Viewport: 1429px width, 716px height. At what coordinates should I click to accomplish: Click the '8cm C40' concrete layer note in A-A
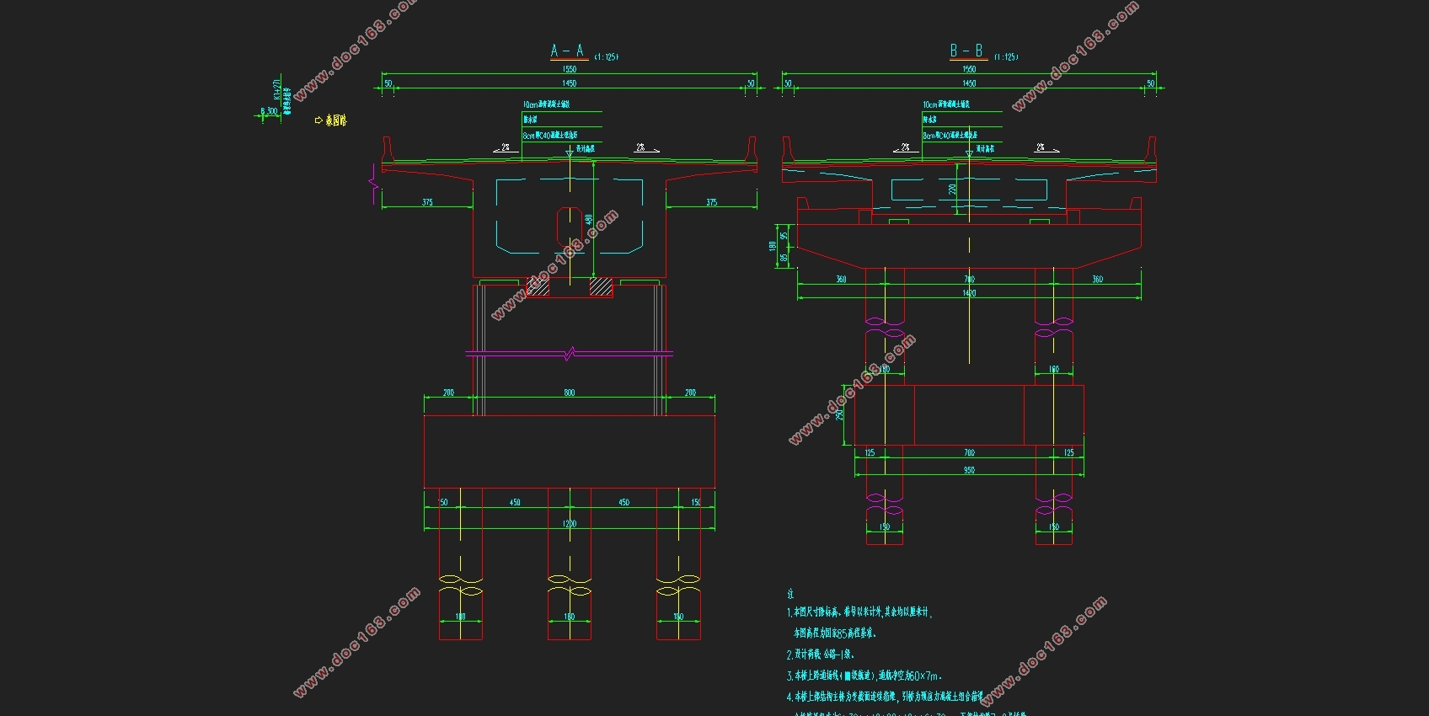550,135
